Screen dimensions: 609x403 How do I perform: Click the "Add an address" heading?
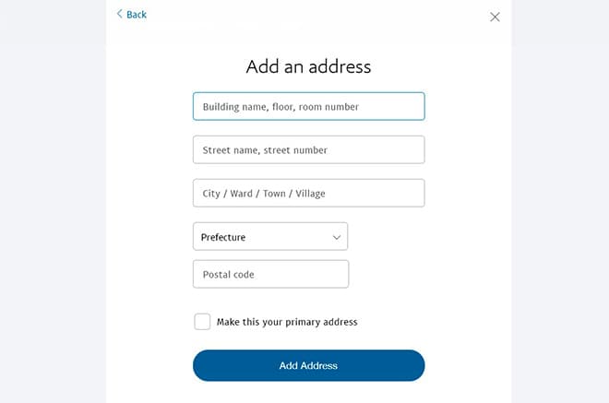click(x=308, y=66)
